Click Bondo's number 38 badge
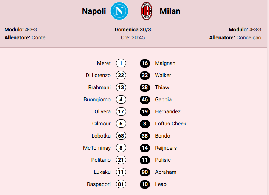 (145, 136)
